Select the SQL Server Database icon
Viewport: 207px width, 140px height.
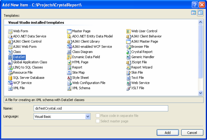pos(10,78)
